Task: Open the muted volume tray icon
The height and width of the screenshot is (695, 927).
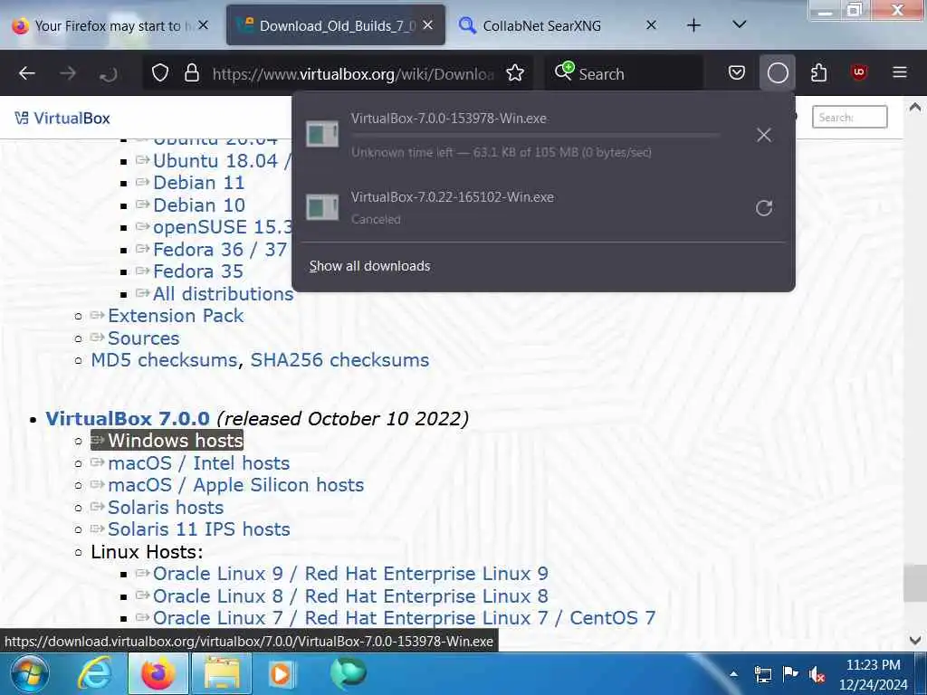Action: (817, 674)
